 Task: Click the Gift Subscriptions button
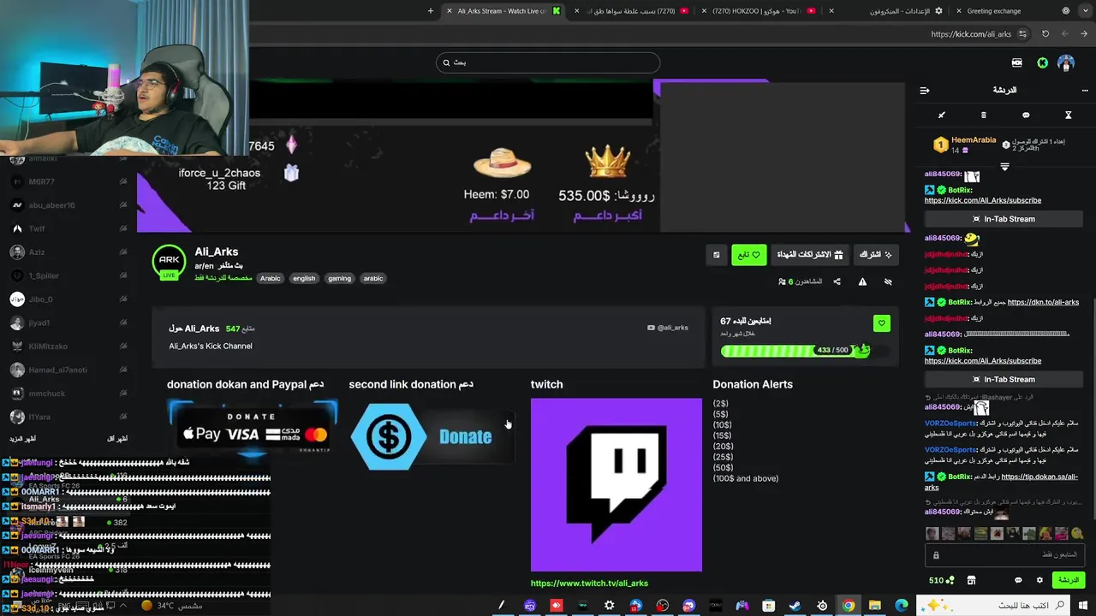(x=809, y=255)
